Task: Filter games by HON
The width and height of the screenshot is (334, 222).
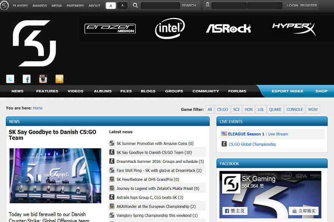Action: [x=248, y=110]
